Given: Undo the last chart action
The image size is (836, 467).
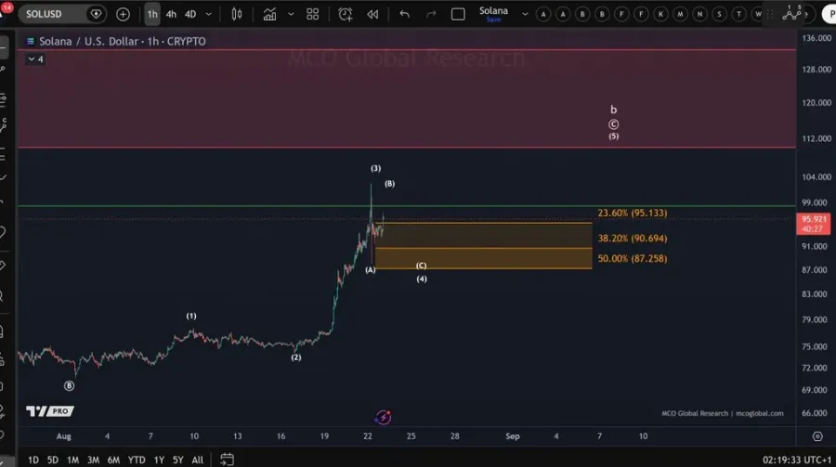Looking at the screenshot, I should coord(405,15).
